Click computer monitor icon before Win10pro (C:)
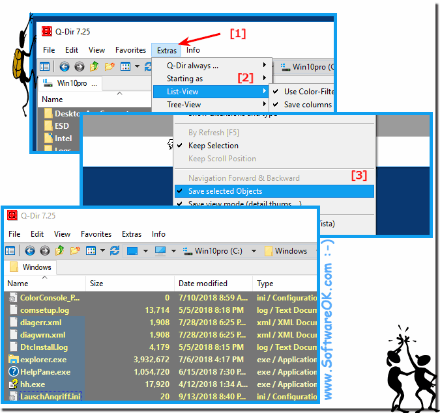The image size is (440, 413). pos(160,251)
